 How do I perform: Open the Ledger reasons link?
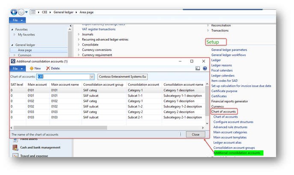coord(221,65)
